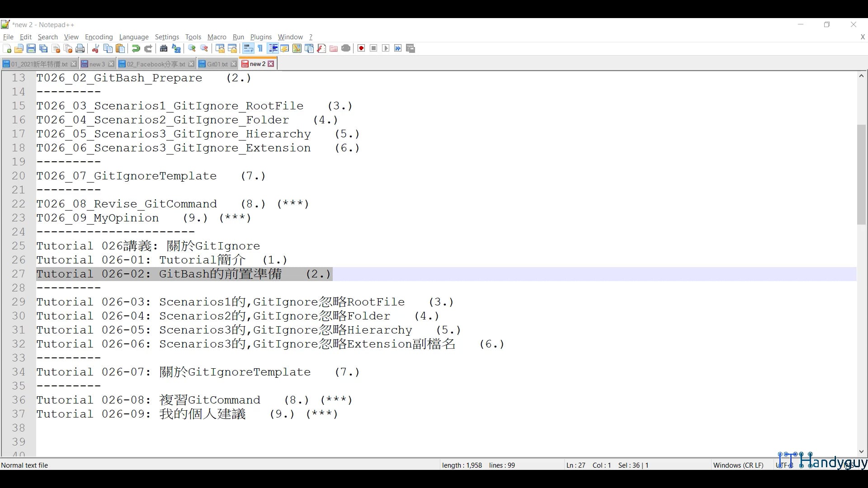Toggle word wrap mode off
Screen dimensions: 868x488
point(248,48)
